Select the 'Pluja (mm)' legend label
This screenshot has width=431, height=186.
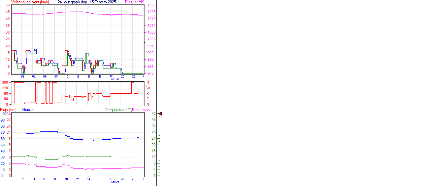tap(8, 110)
